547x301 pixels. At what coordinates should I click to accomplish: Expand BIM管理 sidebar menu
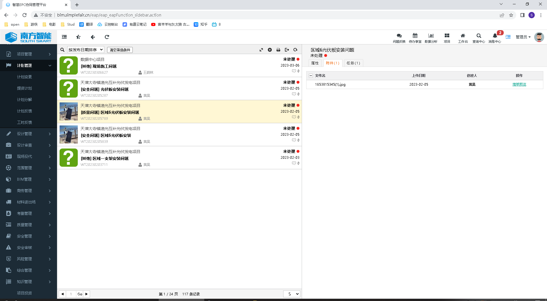pos(28,179)
